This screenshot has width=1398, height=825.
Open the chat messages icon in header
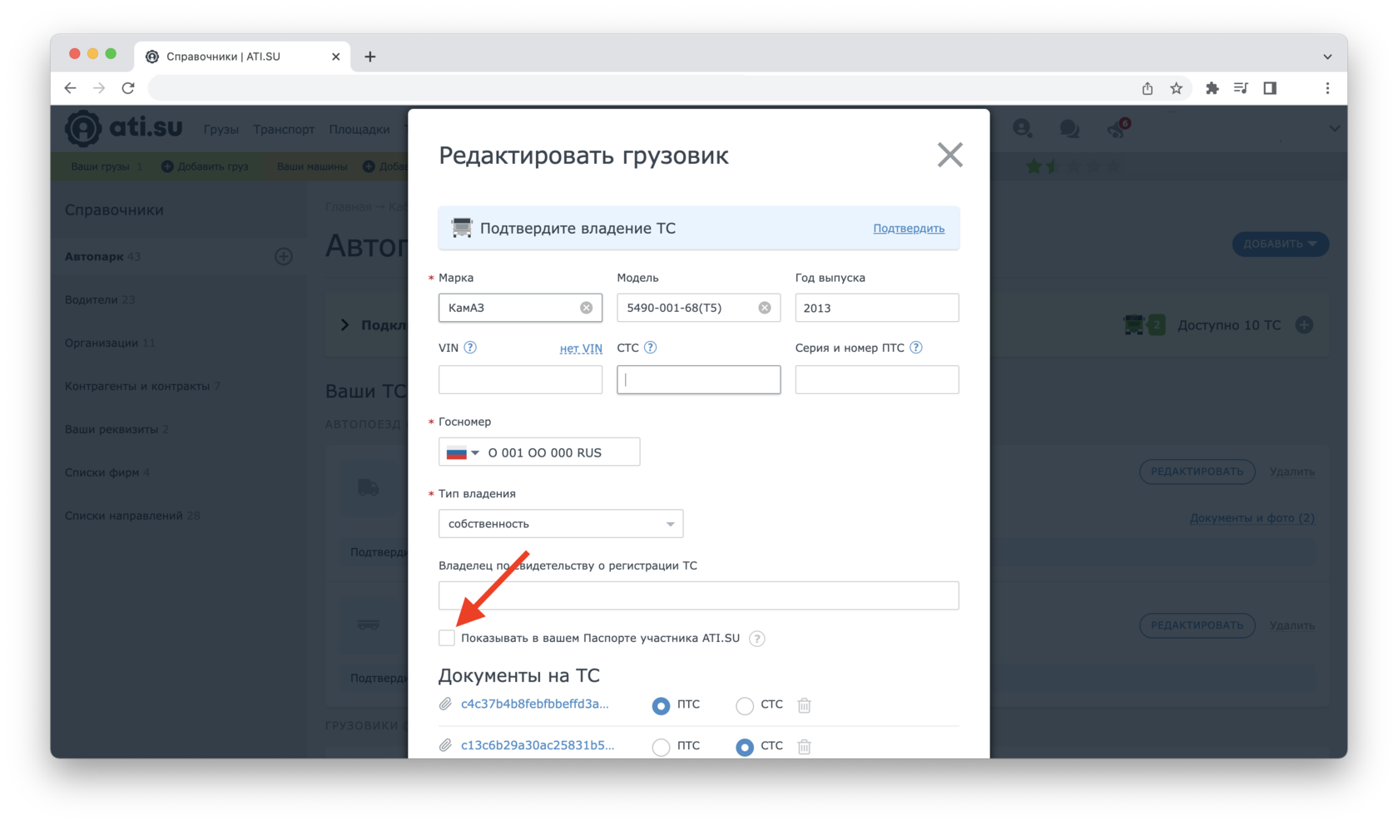tap(1069, 128)
